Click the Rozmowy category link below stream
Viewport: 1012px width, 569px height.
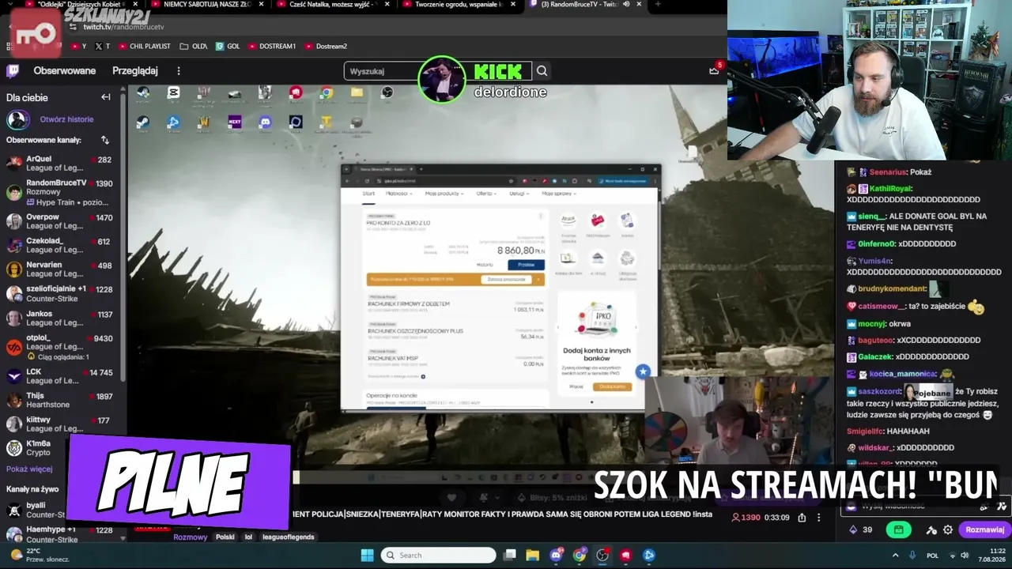(x=191, y=537)
